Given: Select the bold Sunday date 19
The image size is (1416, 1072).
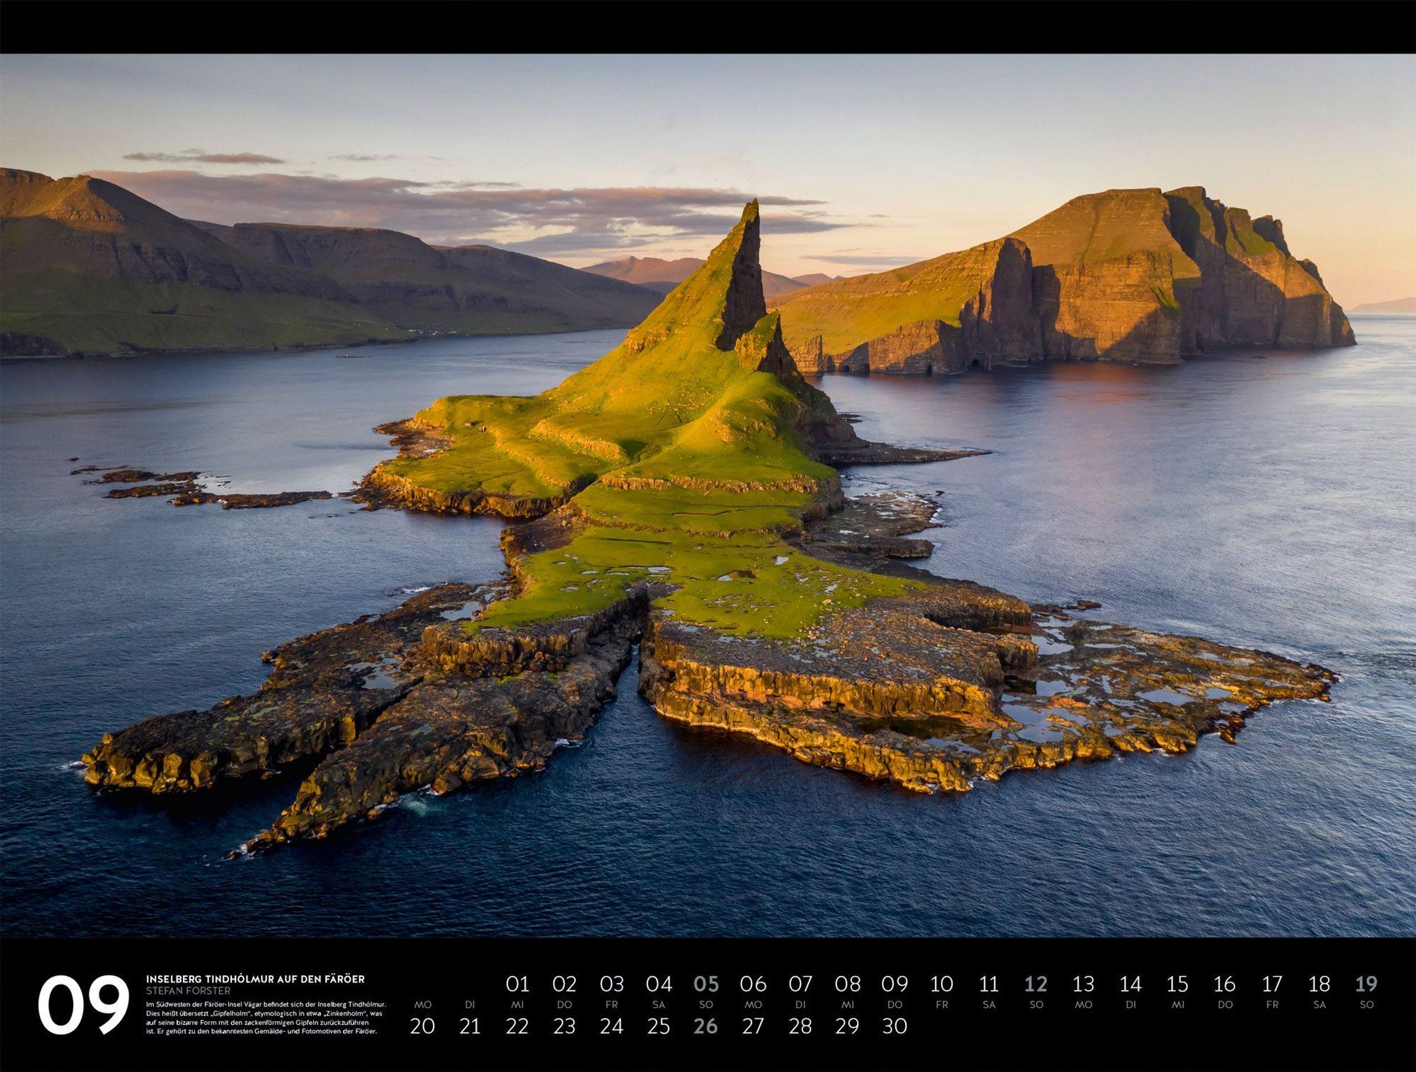Looking at the screenshot, I should click(x=1365, y=984).
